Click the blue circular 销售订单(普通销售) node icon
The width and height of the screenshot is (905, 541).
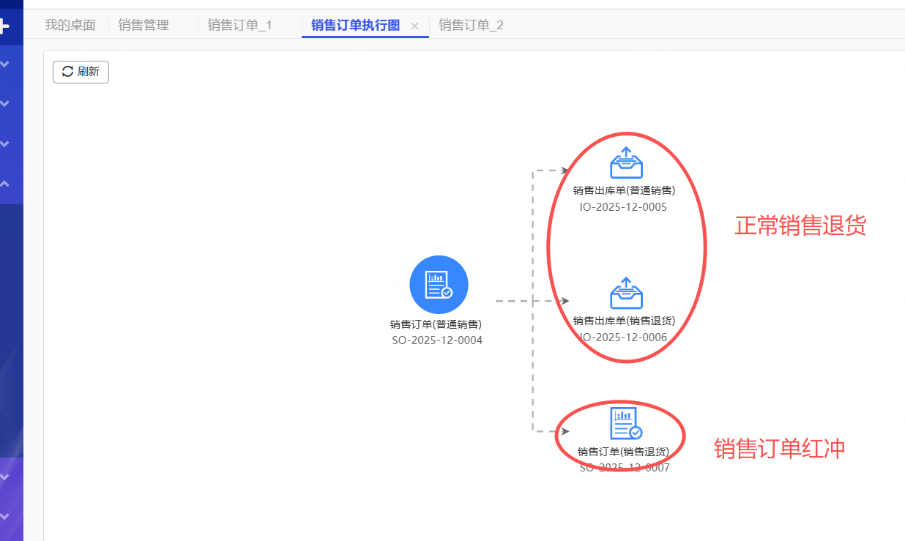[439, 285]
